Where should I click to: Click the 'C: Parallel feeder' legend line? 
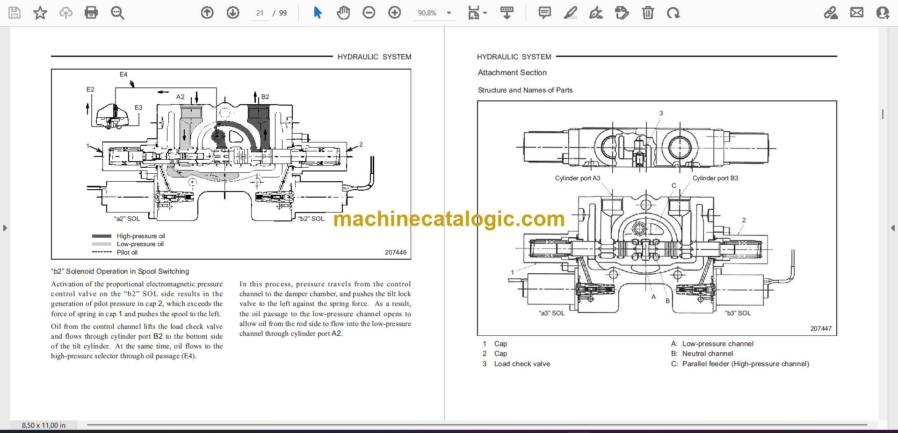click(x=740, y=364)
